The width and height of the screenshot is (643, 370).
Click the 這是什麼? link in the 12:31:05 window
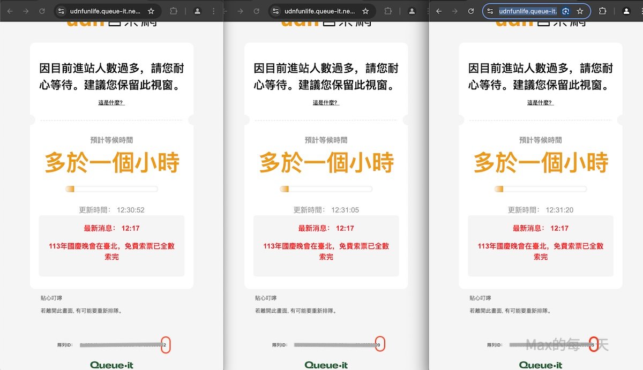(326, 103)
